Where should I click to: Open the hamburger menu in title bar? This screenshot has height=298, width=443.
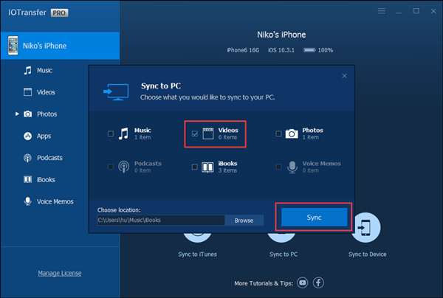(x=382, y=11)
